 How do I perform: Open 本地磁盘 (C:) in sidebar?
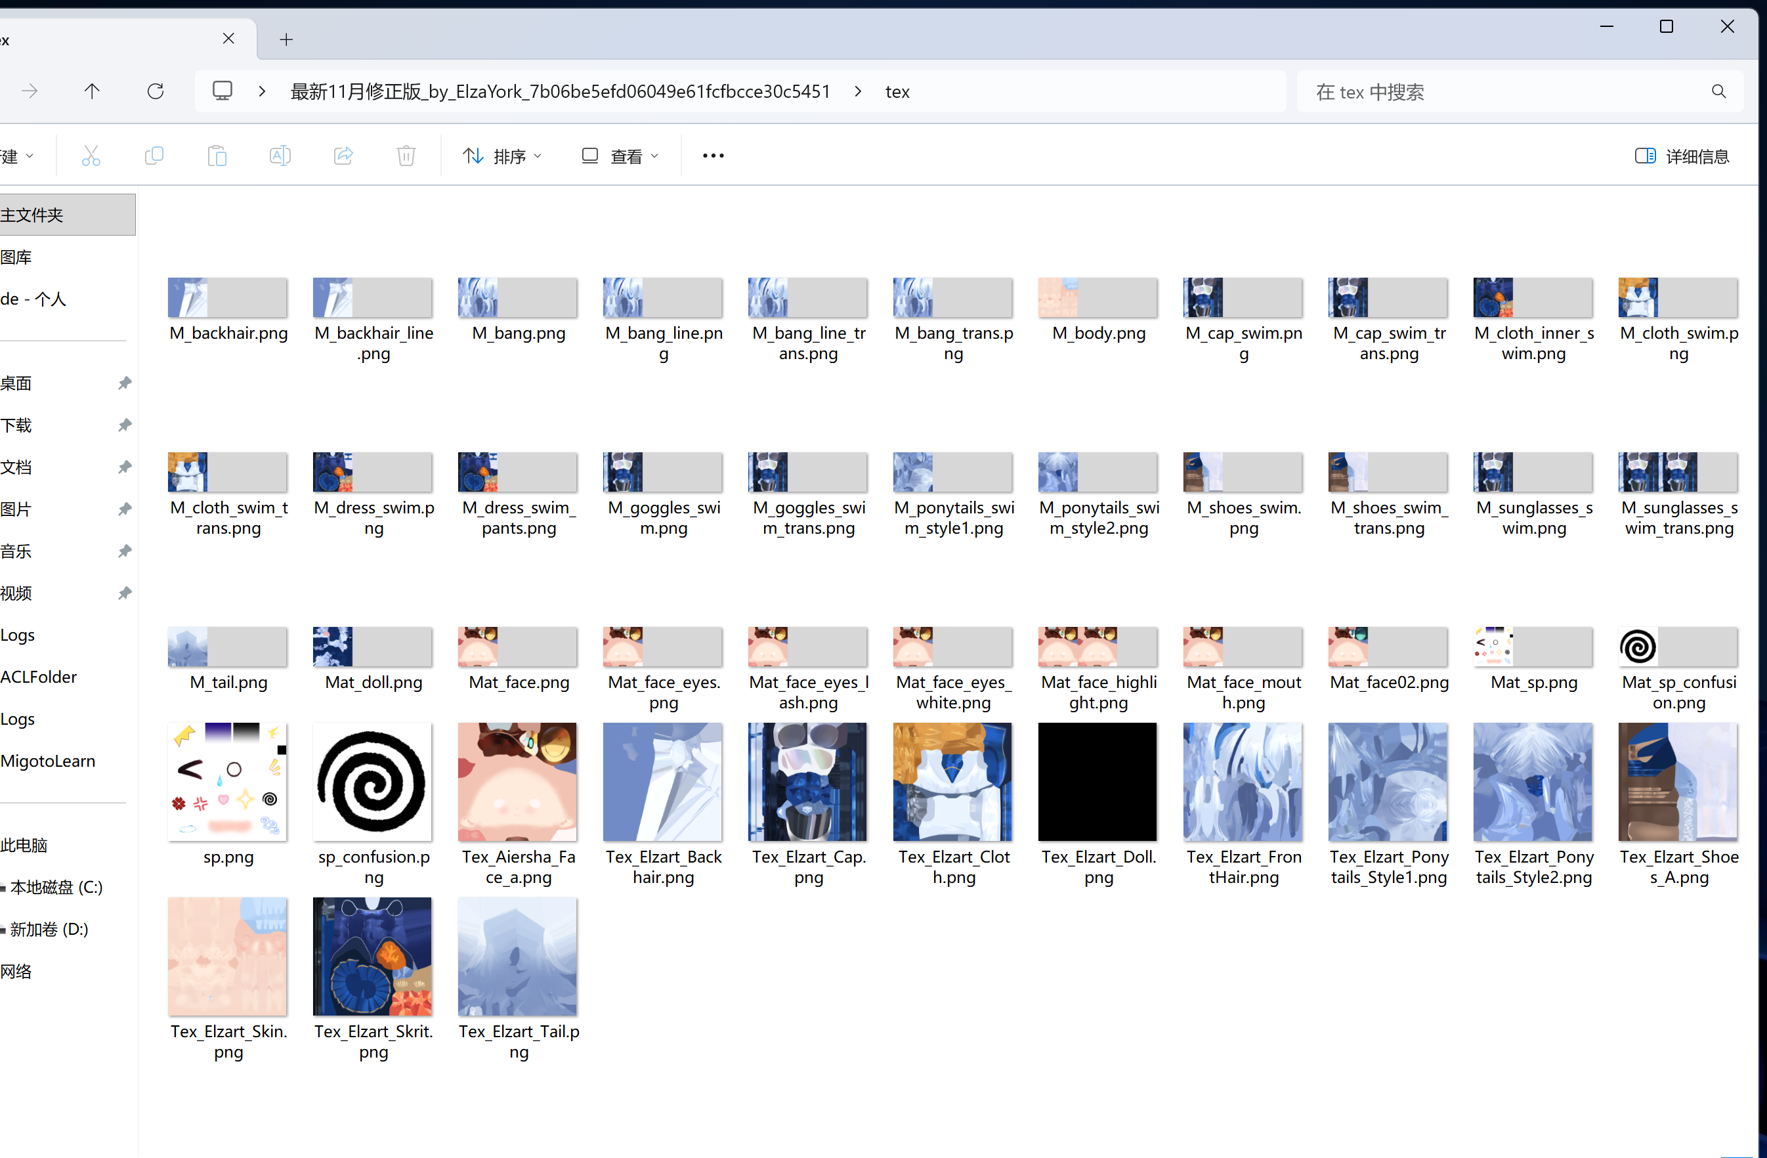pos(56,887)
